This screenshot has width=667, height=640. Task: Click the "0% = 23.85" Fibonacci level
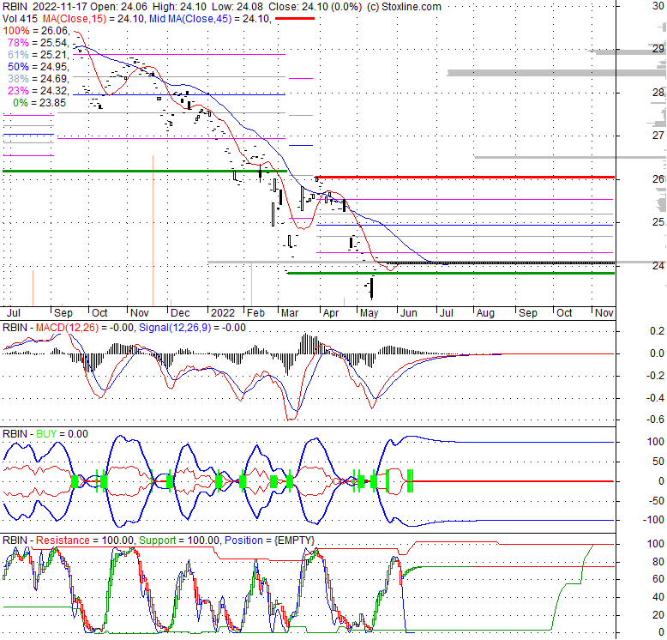pos(39,103)
